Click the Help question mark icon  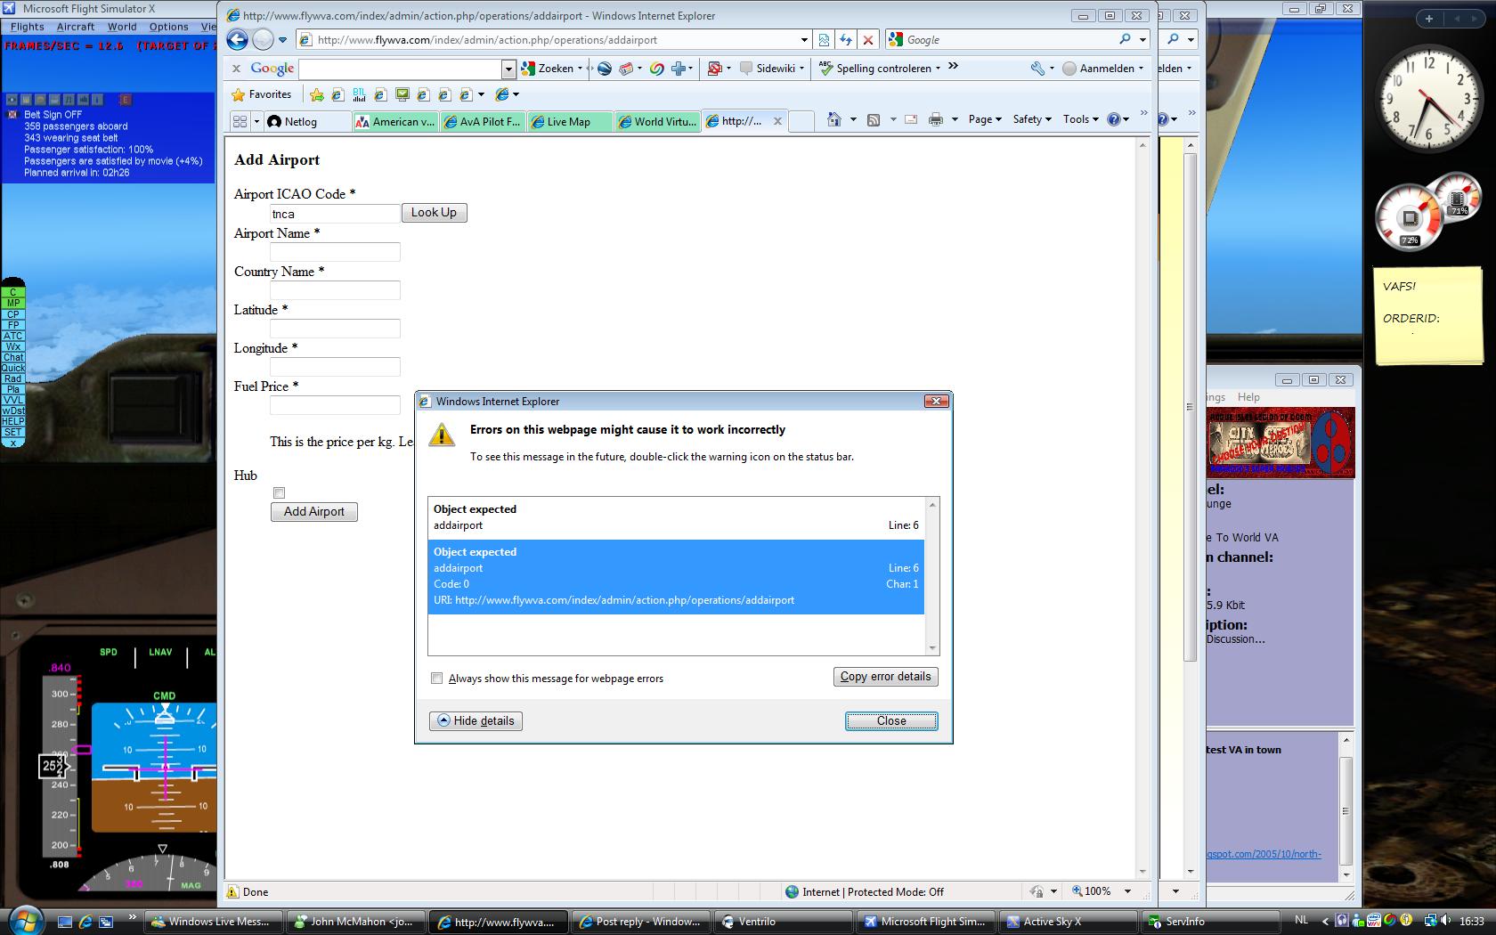coord(1113,119)
